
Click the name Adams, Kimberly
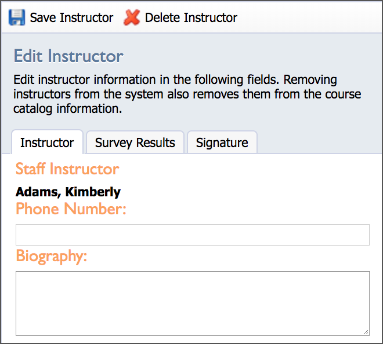click(68, 192)
